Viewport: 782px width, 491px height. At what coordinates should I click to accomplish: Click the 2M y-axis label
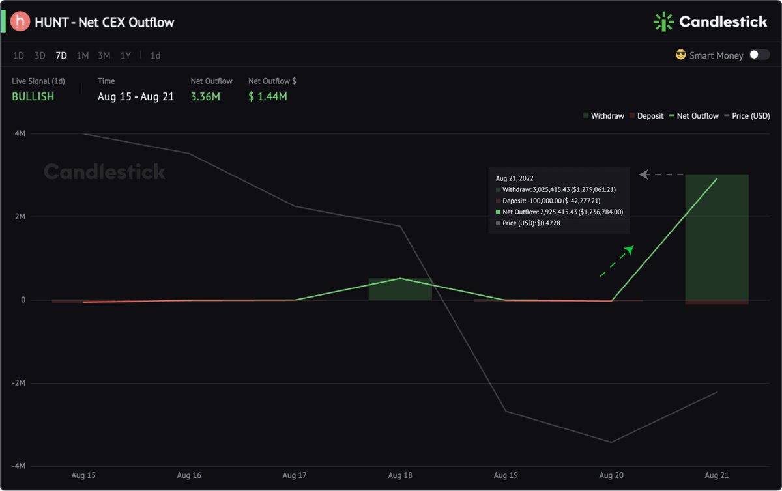[x=20, y=217]
